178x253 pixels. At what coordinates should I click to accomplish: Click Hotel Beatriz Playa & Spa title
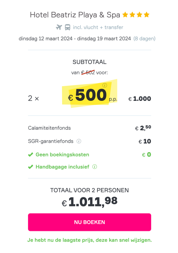tap(75, 15)
